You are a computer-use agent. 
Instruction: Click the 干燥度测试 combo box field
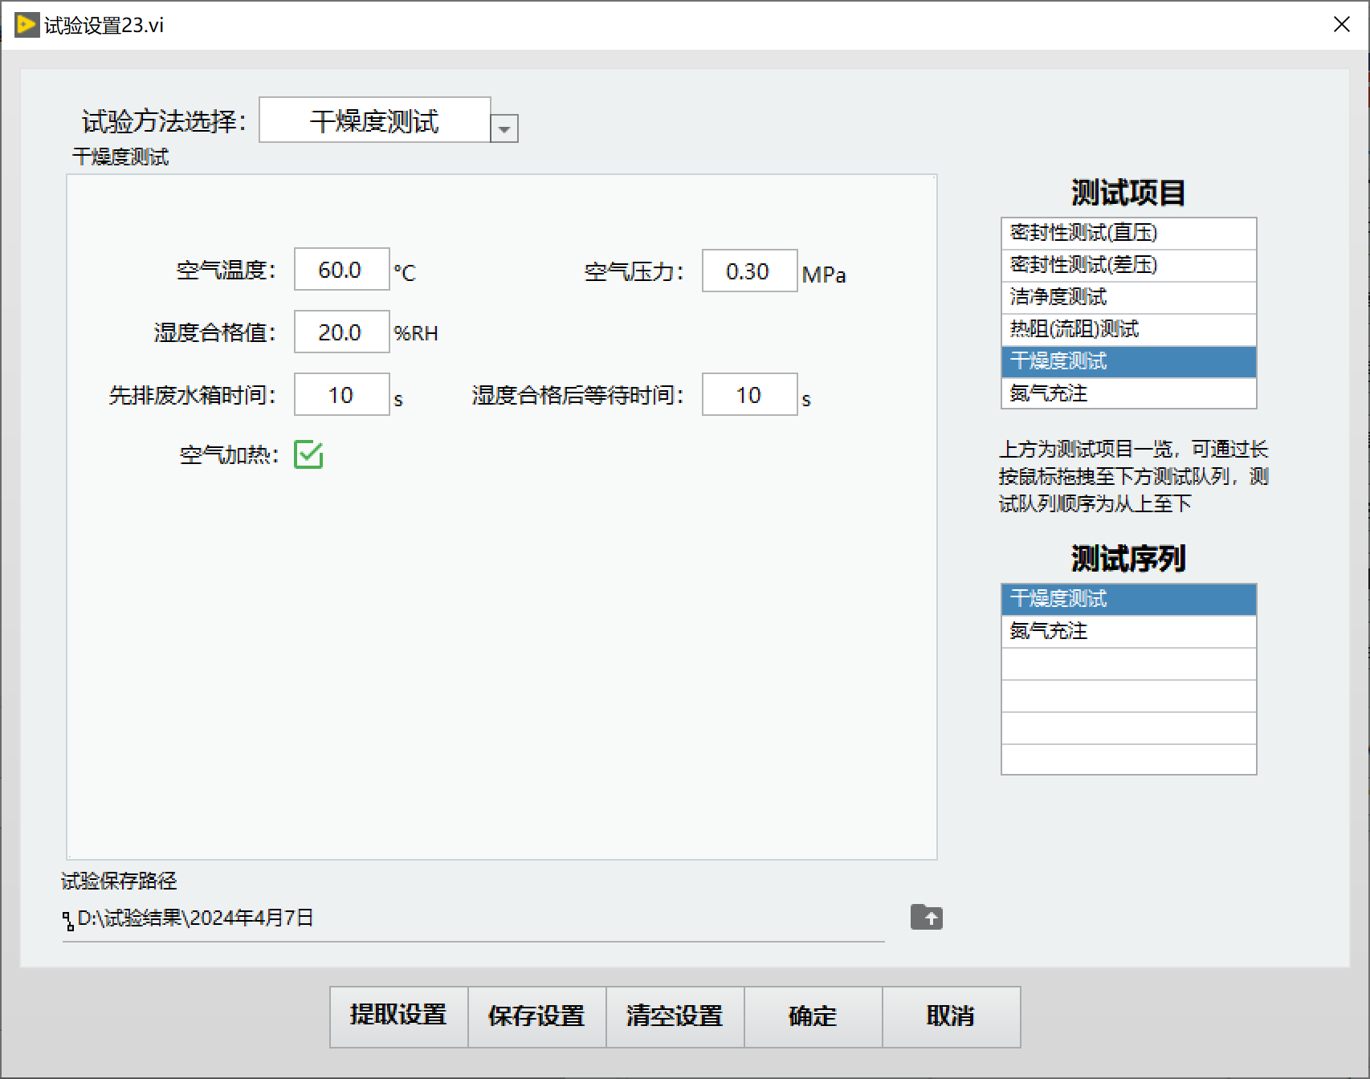coord(374,120)
